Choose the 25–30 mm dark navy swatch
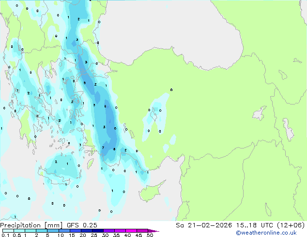The height and width of the screenshot is (237, 307). (x=97, y=231)
